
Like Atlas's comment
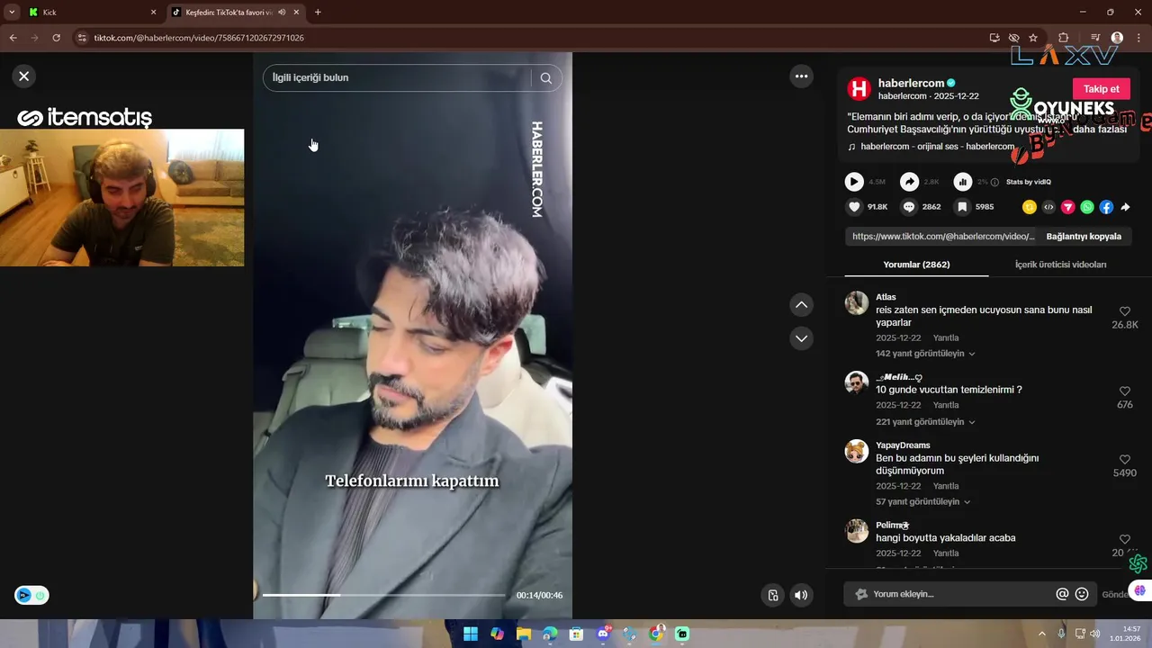click(x=1125, y=311)
